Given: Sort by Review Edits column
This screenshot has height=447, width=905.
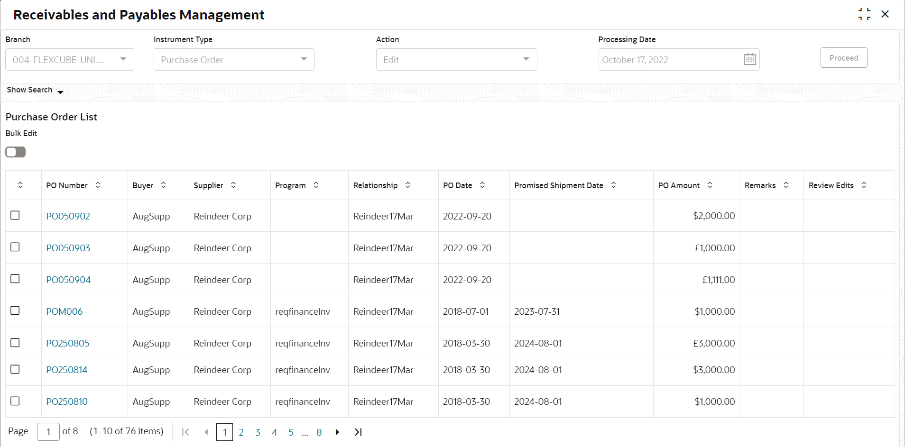Looking at the screenshot, I should tap(864, 185).
